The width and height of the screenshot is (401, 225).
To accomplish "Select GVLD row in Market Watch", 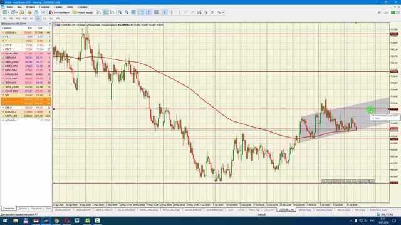I will 26,45.
